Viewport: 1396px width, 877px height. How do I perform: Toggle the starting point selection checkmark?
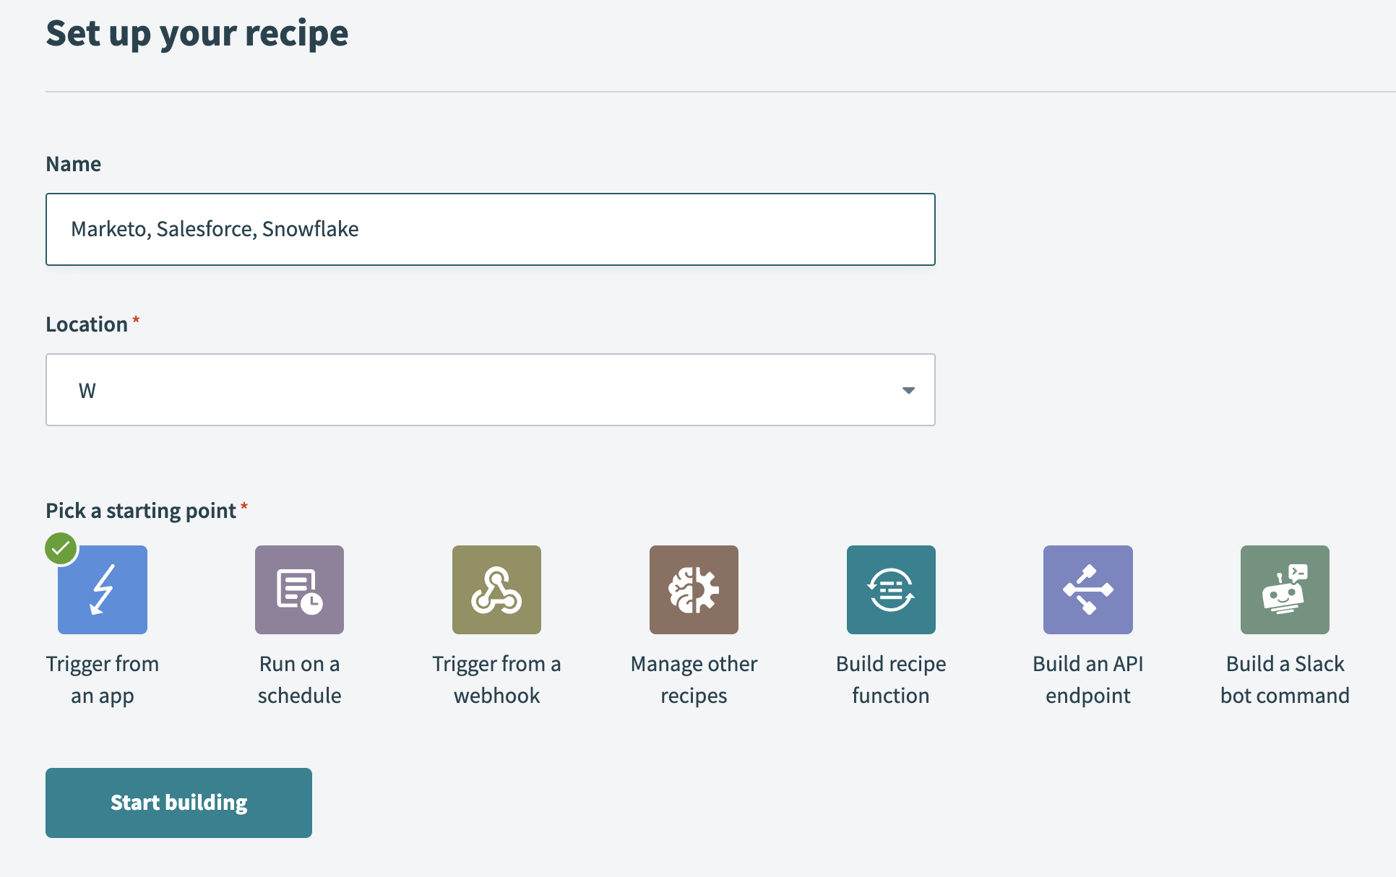pos(61,547)
